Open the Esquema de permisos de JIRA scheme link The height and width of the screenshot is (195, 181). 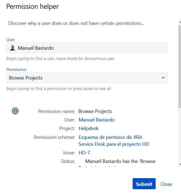pos(114,141)
